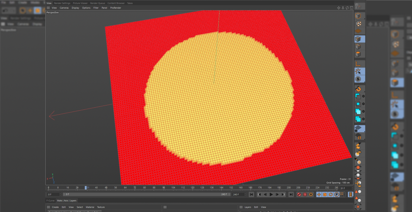The height and width of the screenshot is (212, 412).
Task: Enable the Workplane orange grid icon
Action: pyautogui.click(x=358, y=31)
